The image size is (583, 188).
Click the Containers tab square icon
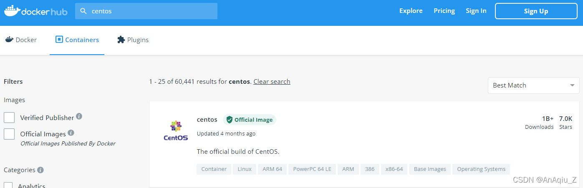point(59,40)
